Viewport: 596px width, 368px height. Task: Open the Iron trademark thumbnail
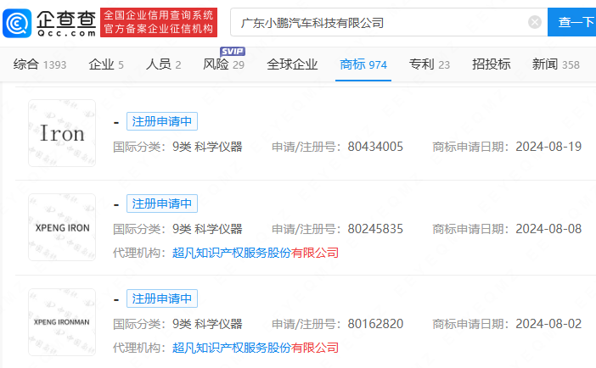click(x=62, y=133)
